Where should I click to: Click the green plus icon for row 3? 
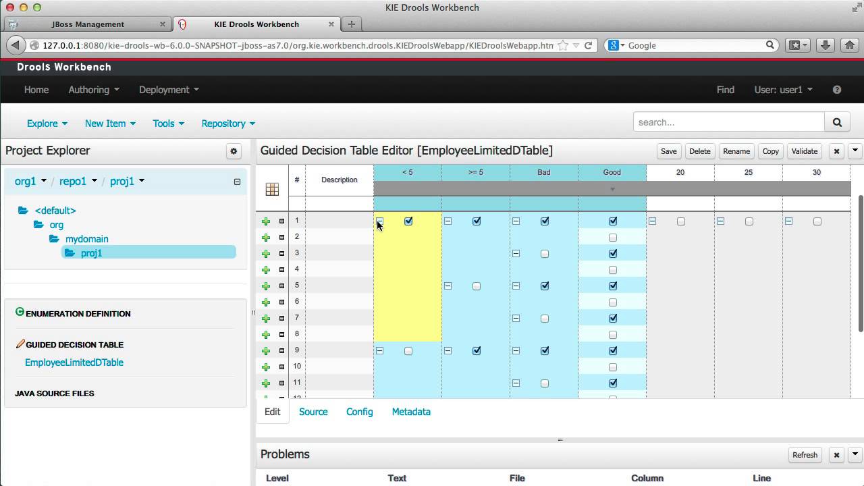tap(266, 254)
